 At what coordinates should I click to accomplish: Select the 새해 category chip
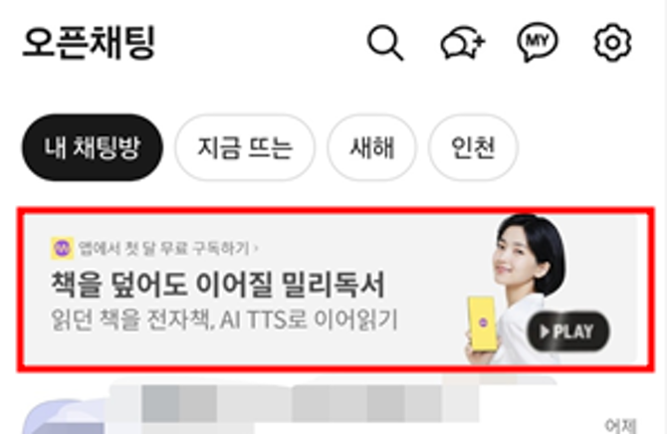pyautogui.click(x=371, y=147)
